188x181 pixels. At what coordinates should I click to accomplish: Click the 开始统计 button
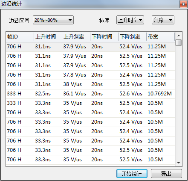click(132, 174)
